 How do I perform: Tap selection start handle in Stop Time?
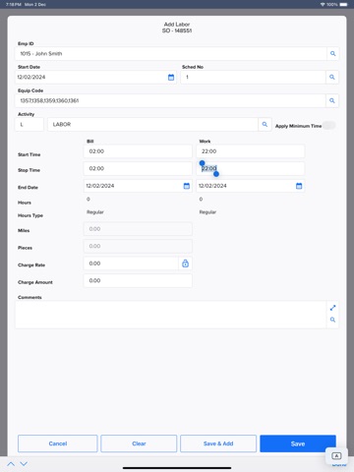coord(202,163)
